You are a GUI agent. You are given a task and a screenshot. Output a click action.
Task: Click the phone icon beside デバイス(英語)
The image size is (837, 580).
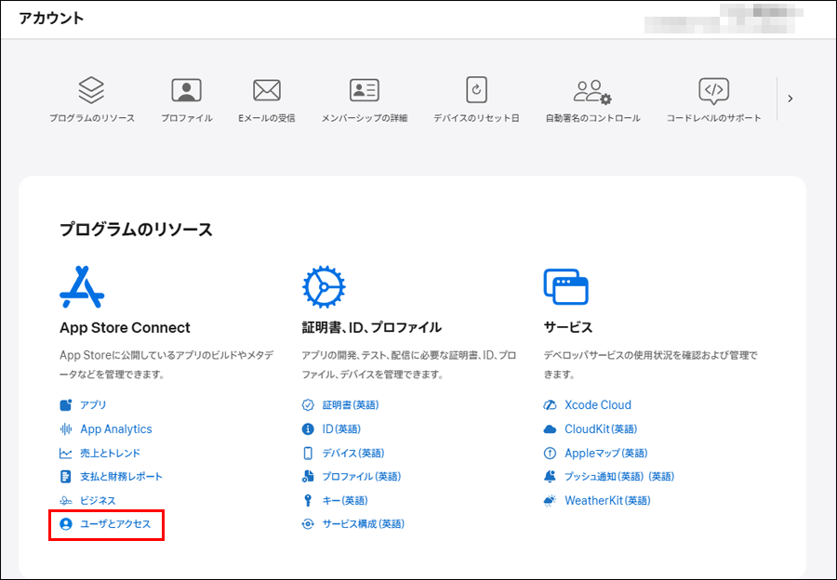pos(308,453)
